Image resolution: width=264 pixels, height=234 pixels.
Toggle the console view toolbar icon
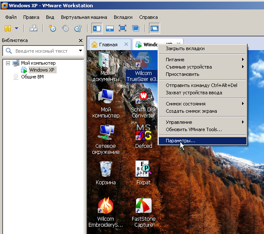click(x=155, y=28)
